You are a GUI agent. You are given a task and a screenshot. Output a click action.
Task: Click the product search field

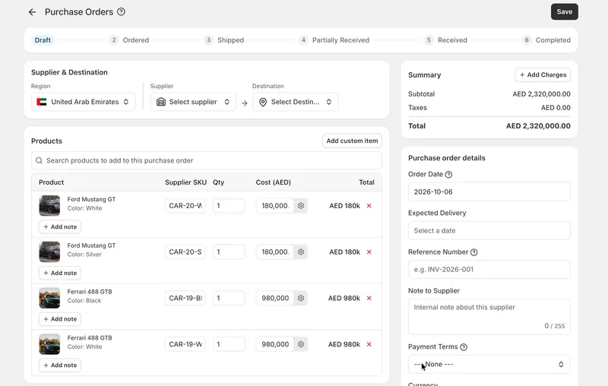[207, 160]
